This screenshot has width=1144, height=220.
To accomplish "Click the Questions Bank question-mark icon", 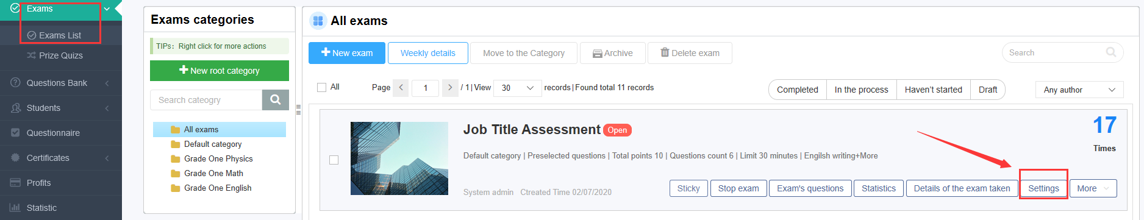I will [15, 83].
